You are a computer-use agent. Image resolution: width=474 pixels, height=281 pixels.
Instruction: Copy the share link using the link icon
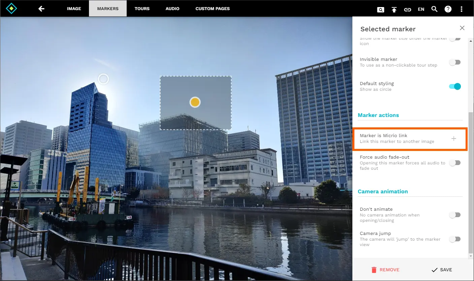(408, 9)
